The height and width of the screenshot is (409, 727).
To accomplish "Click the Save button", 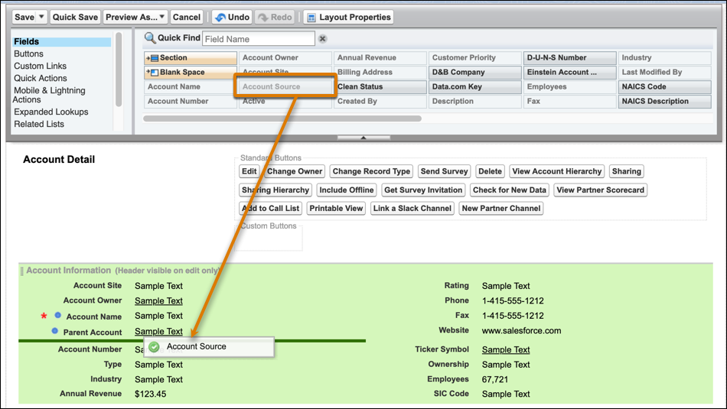I will [x=24, y=17].
